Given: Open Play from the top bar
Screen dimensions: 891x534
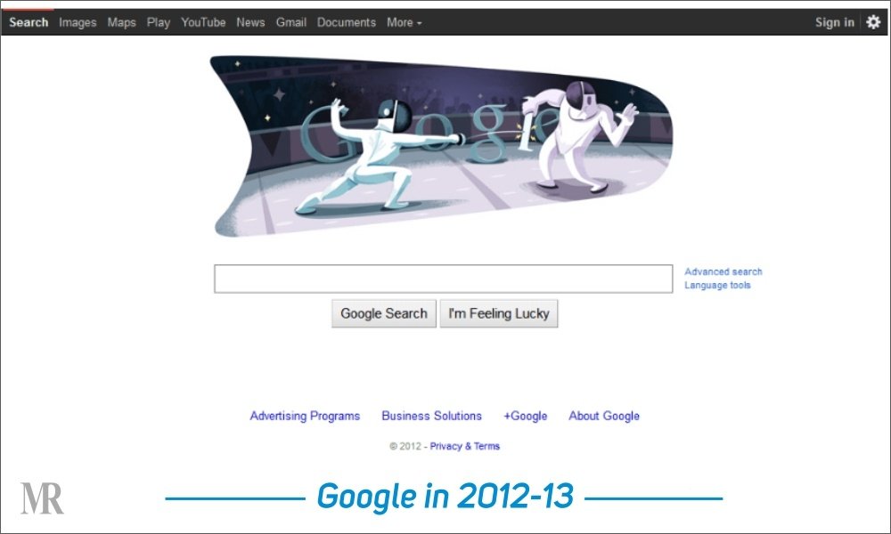Looking at the screenshot, I should (x=158, y=23).
